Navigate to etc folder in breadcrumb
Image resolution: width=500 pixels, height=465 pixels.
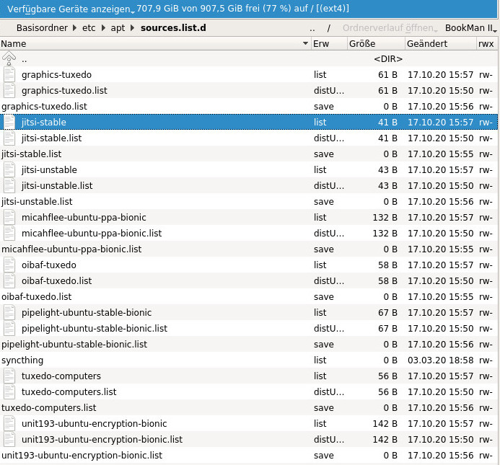point(89,28)
